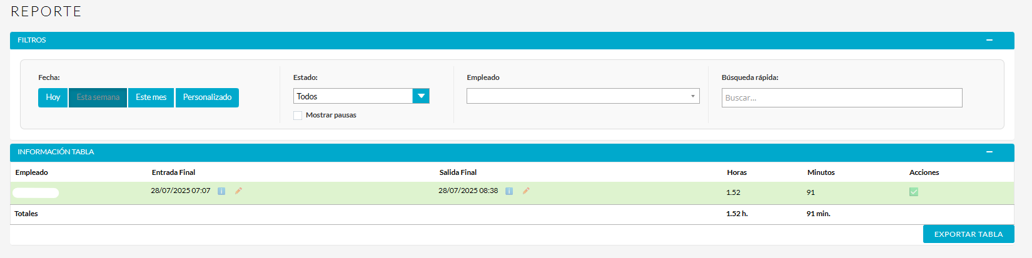The image size is (1032, 258).
Task: Open the Estado dropdown arrow
Action: [421, 96]
